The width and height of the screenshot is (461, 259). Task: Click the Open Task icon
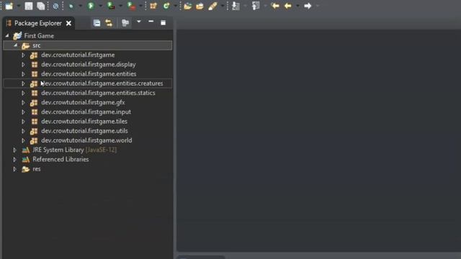[x=200, y=6]
